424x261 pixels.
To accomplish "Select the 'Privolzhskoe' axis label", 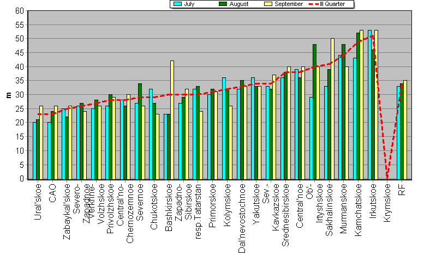I will pyautogui.click(x=110, y=209).
